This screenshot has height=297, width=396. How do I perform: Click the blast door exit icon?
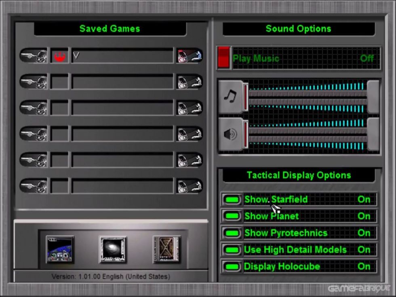coord(166,250)
